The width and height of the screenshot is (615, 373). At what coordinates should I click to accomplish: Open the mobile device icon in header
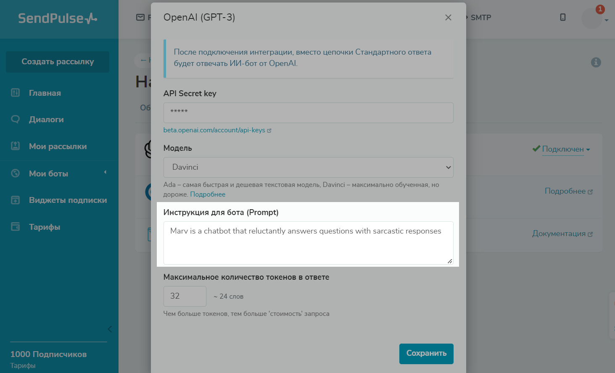point(563,17)
